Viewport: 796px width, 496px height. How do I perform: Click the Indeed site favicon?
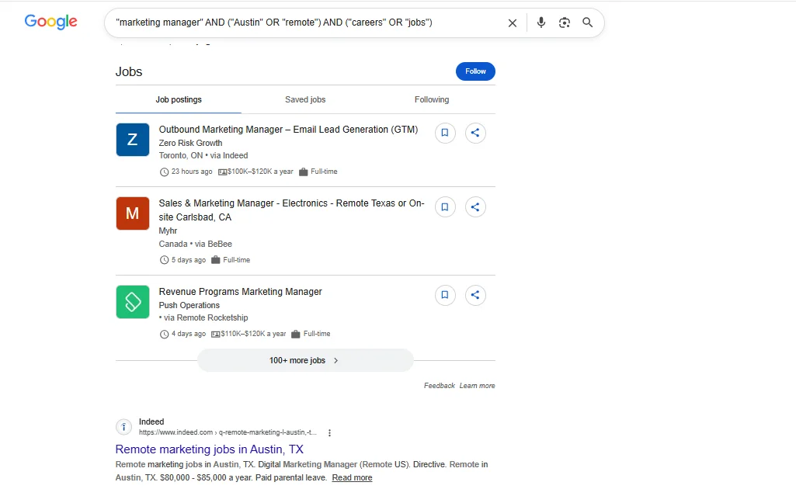(x=123, y=427)
